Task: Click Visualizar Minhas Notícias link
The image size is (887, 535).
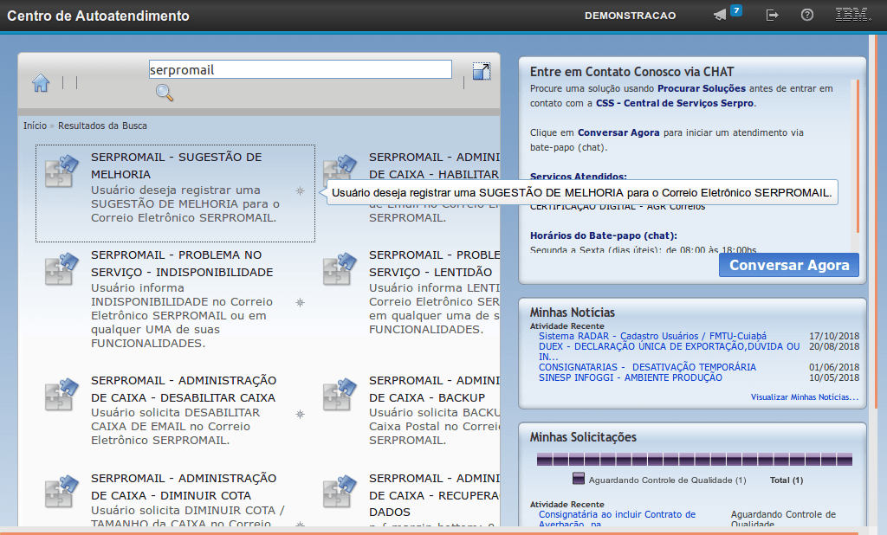Action: (x=805, y=397)
